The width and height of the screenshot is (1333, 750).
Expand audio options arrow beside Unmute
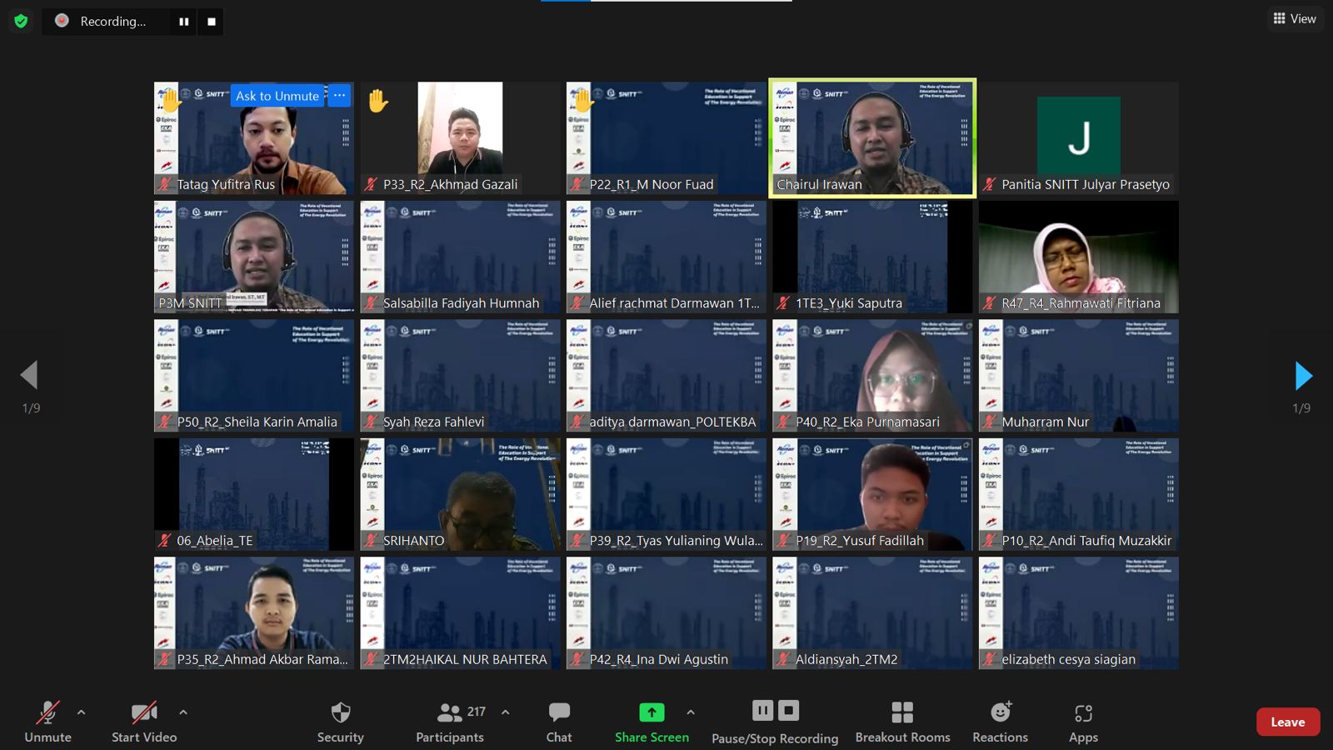(81, 712)
